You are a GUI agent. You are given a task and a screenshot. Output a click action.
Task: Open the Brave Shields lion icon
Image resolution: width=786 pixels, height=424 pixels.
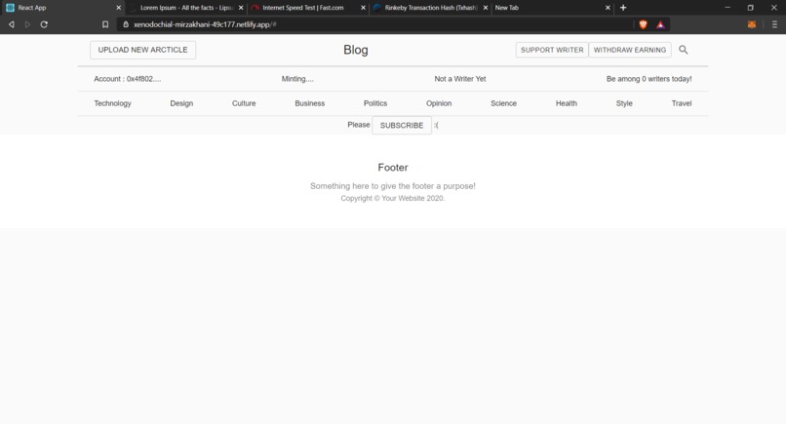coord(644,24)
